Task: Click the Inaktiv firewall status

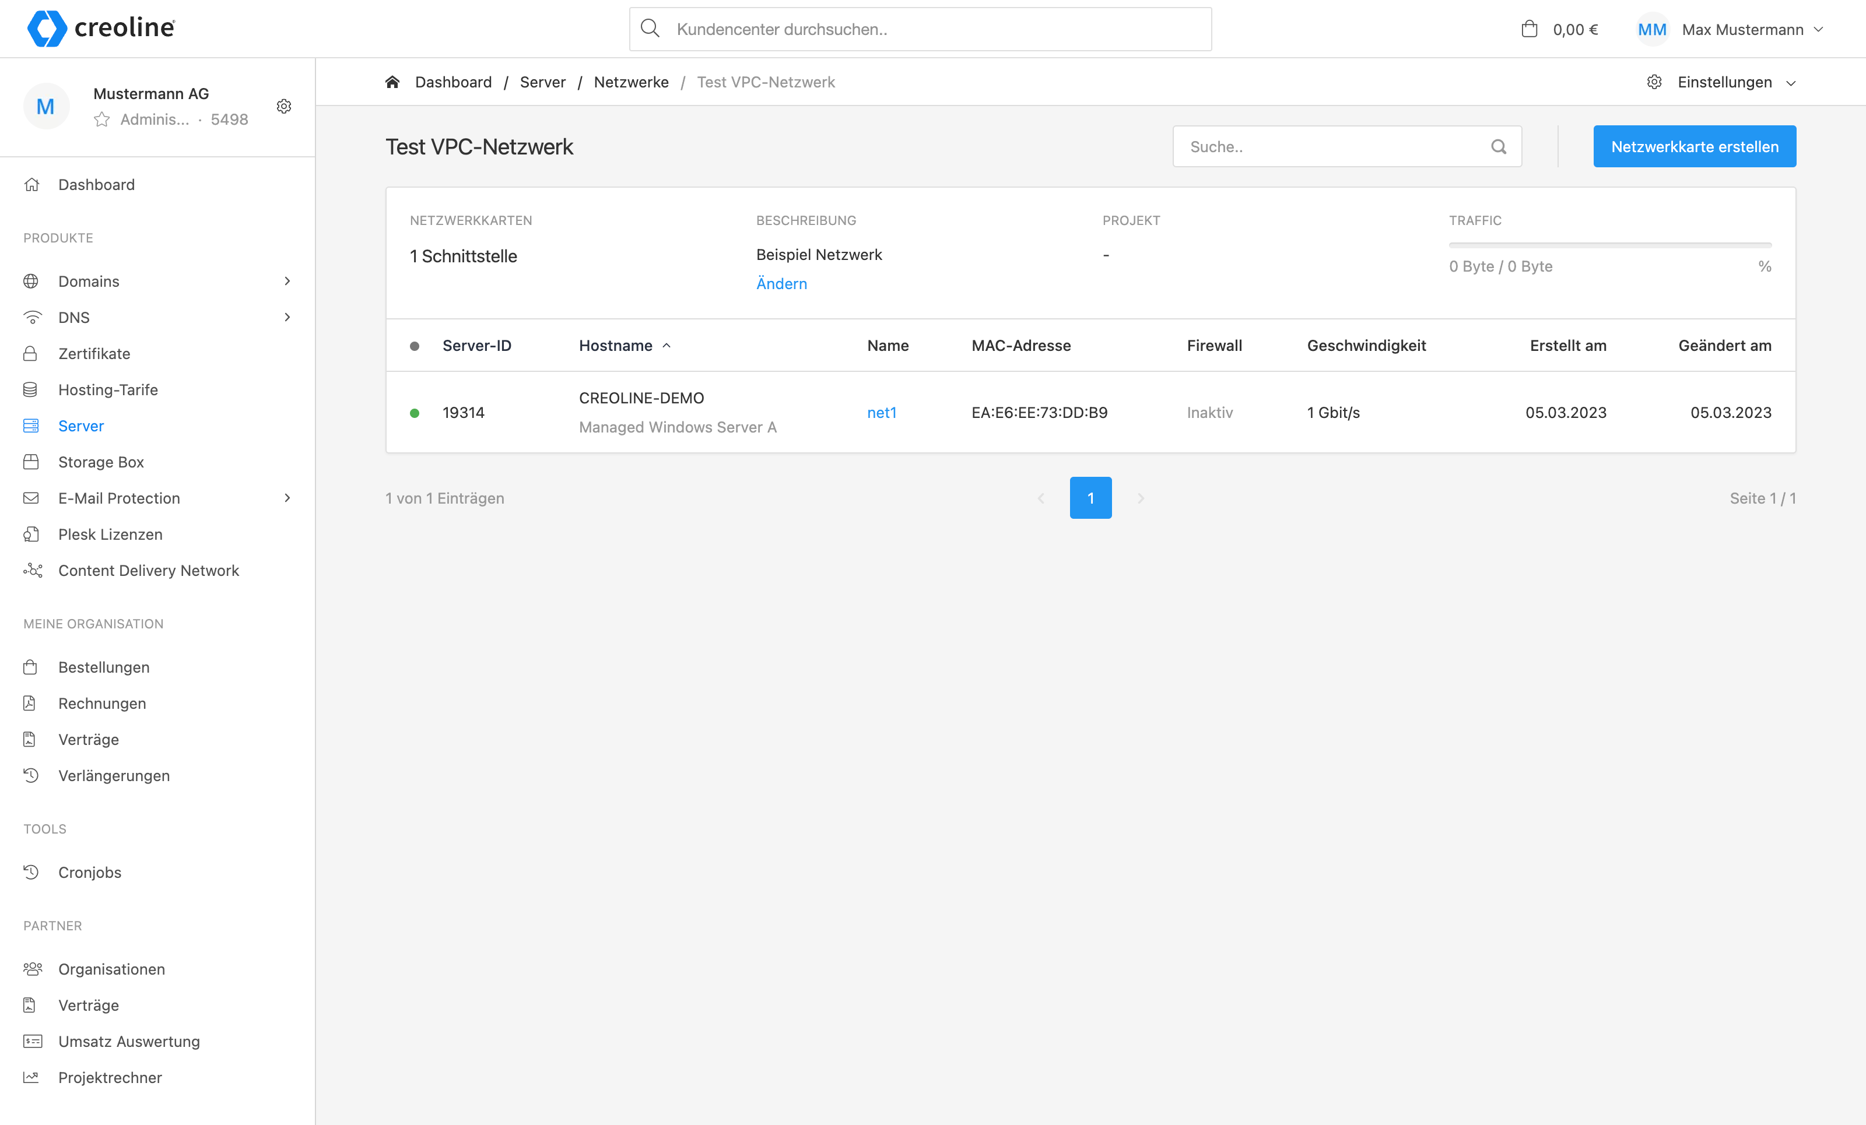Action: 1209,413
